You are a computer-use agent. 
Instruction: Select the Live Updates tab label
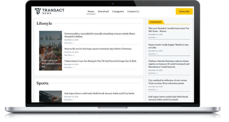click(156, 22)
